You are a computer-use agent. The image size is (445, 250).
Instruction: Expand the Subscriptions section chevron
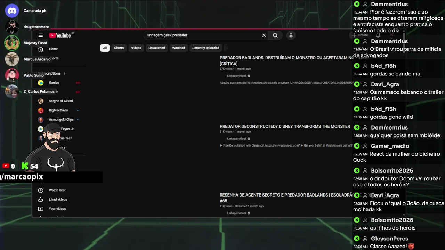tap(64, 74)
